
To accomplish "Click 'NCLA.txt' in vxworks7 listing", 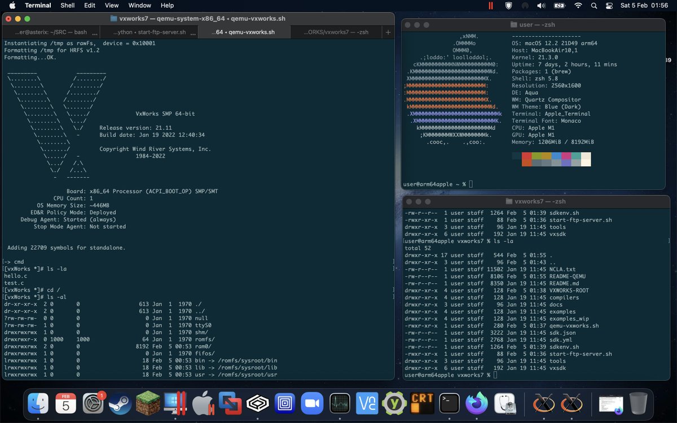I will [x=562, y=270].
